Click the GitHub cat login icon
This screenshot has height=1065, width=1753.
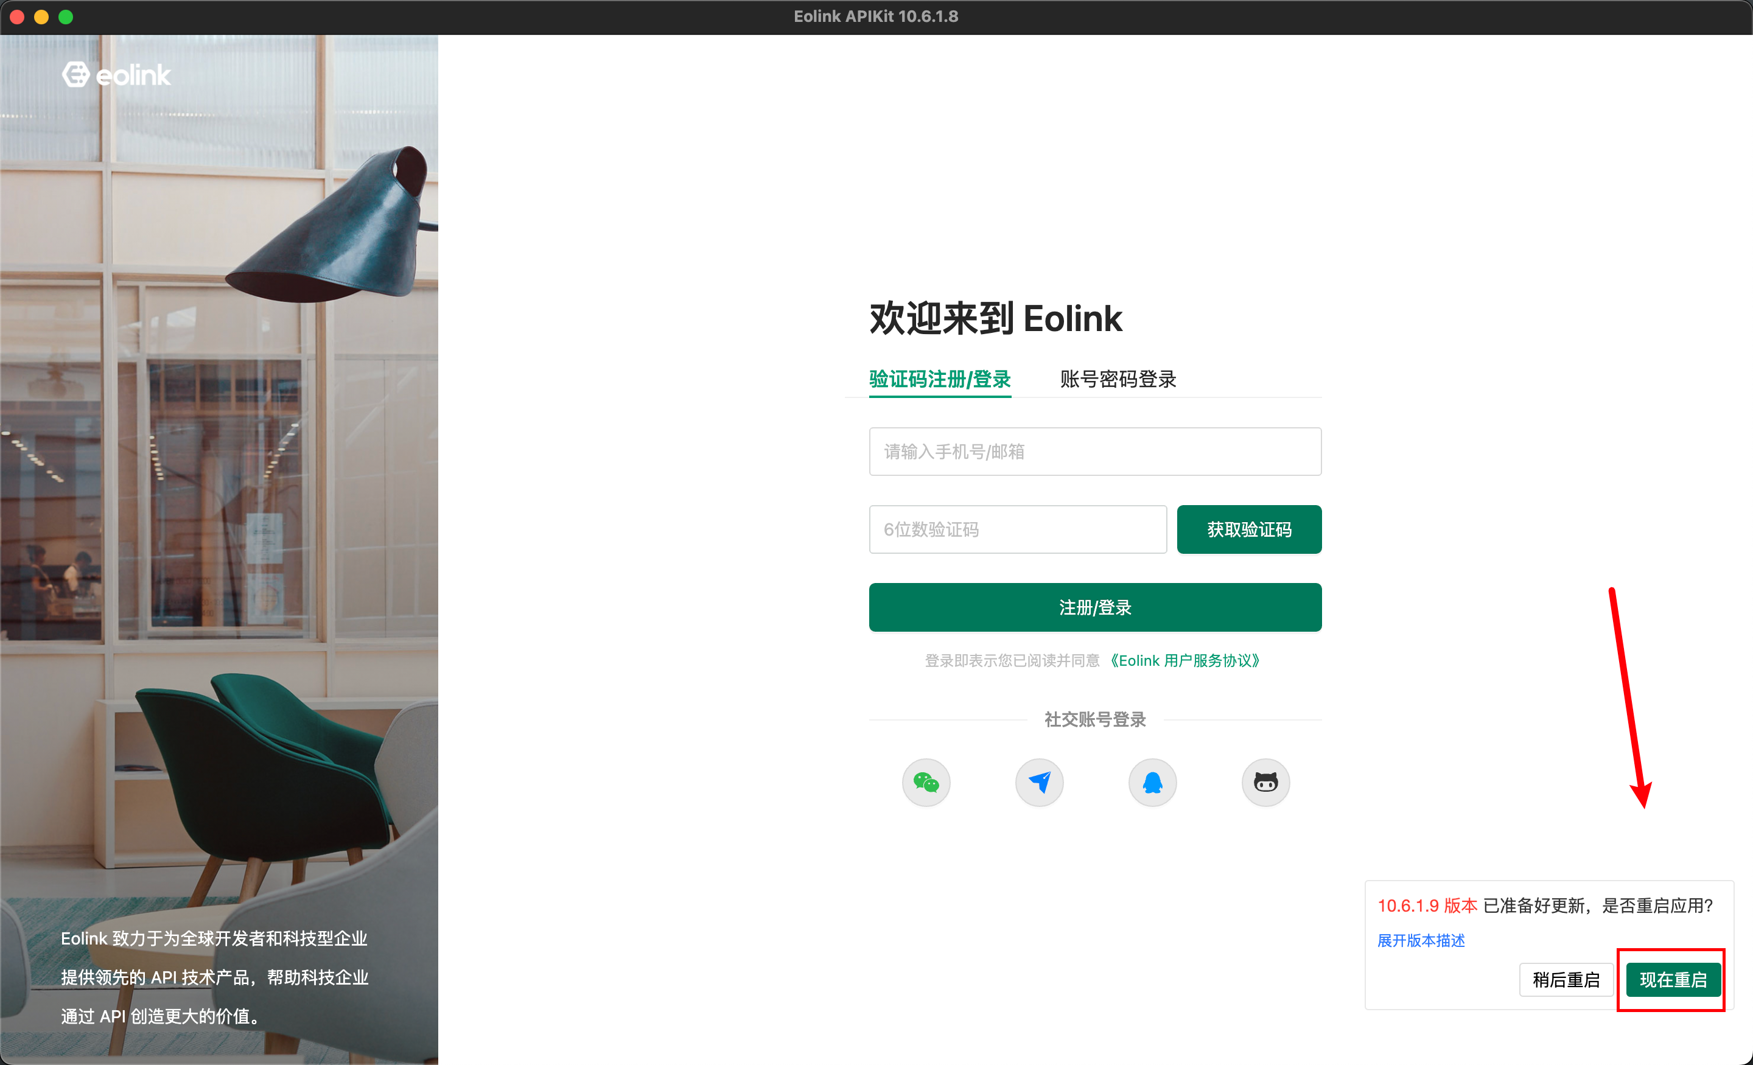pos(1265,783)
